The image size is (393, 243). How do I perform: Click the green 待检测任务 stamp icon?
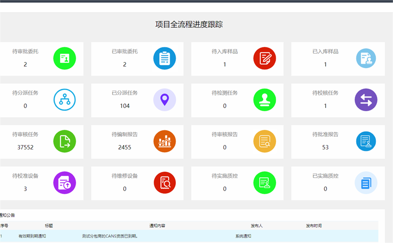click(265, 100)
